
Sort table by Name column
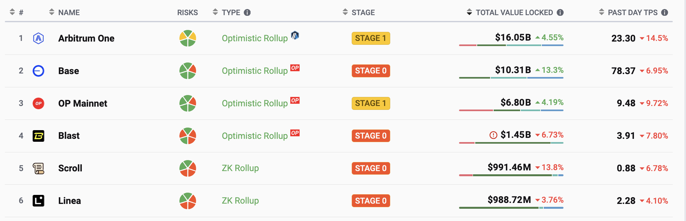point(64,12)
